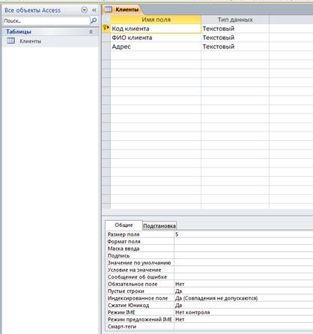Click the Режим IME value Нет контроля

243,312
